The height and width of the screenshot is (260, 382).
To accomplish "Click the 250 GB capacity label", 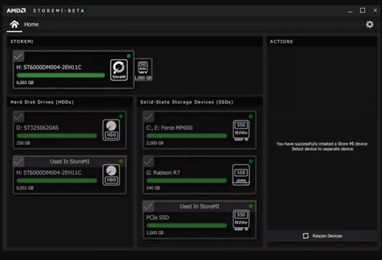I will (x=23, y=143).
